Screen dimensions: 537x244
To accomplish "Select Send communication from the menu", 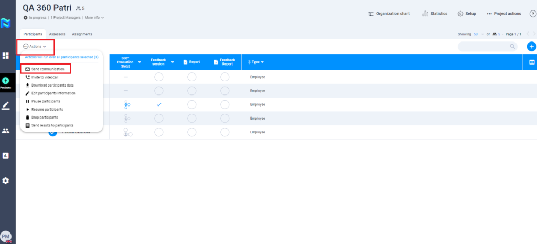I will pyautogui.click(x=47, y=69).
